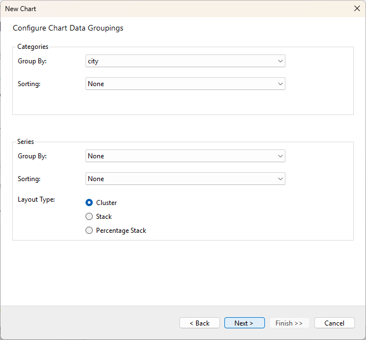Click the 'Layout Type:' label
The image size is (366, 340).
click(x=37, y=199)
